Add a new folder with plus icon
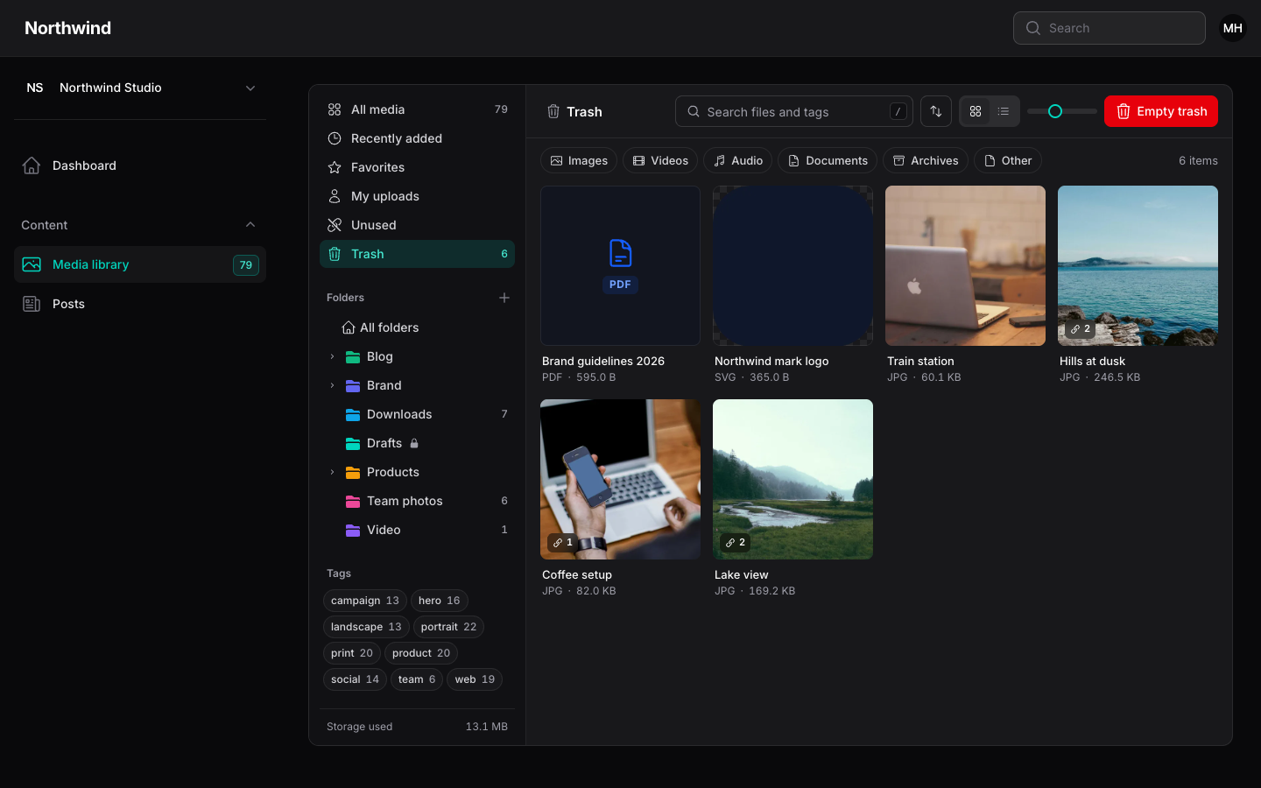This screenshot has width=1261, height=788. tap(504, 298)
